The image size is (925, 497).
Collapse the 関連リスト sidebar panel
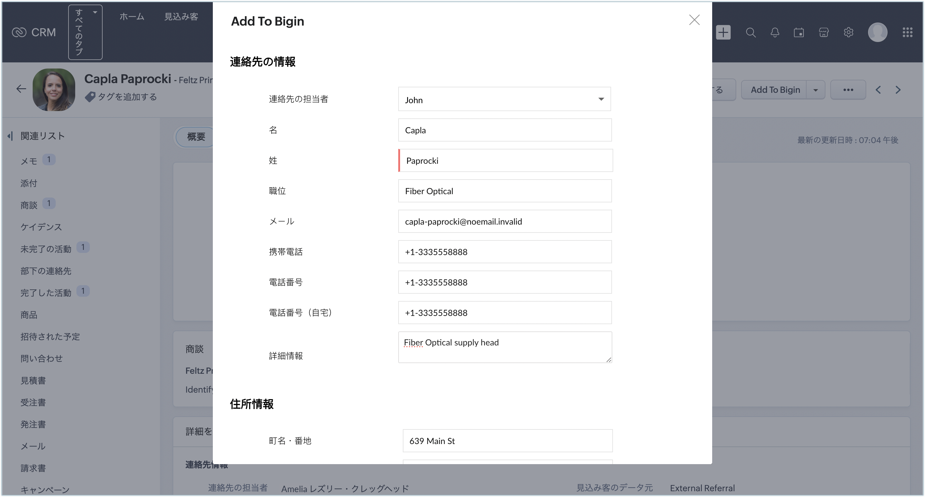pyautogui.click(x=10, y=136)
